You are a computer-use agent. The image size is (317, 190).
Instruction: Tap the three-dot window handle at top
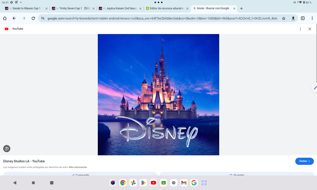[158, 2]
